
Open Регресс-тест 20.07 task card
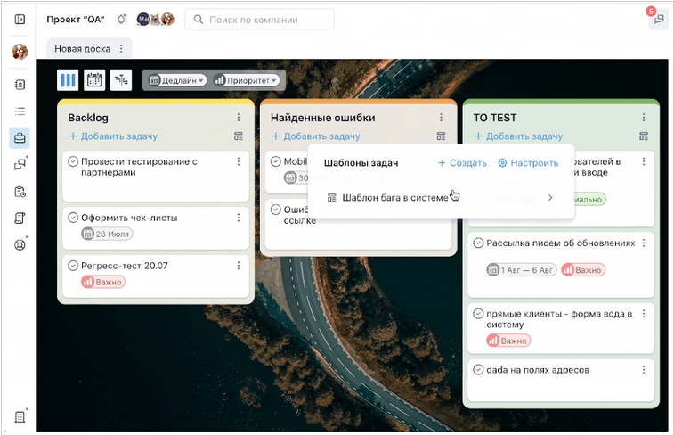click(156, 276)
